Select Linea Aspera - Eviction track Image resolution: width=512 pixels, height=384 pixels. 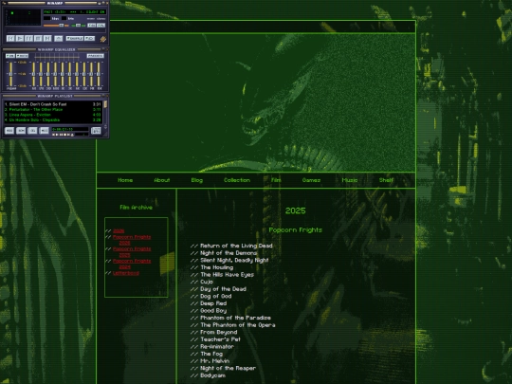point(53,115)
